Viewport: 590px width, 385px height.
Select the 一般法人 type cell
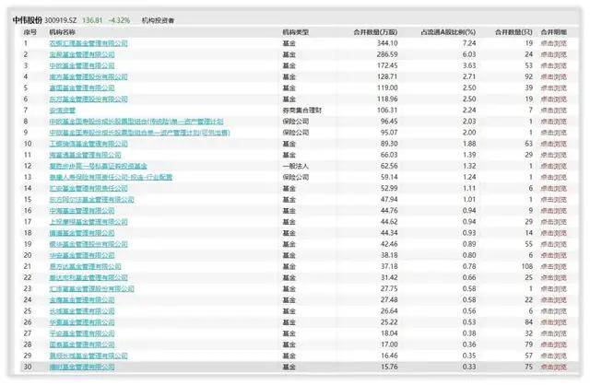click(x=296, y=166)
